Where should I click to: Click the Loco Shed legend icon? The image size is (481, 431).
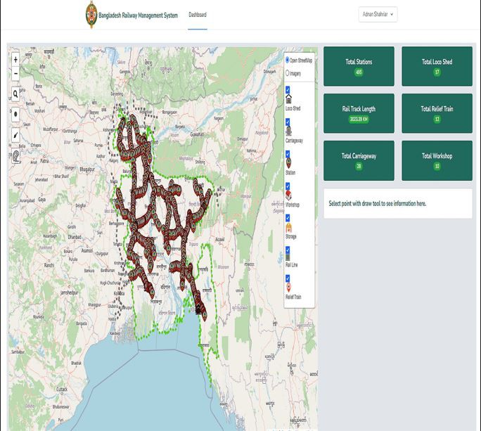[288, 99]
